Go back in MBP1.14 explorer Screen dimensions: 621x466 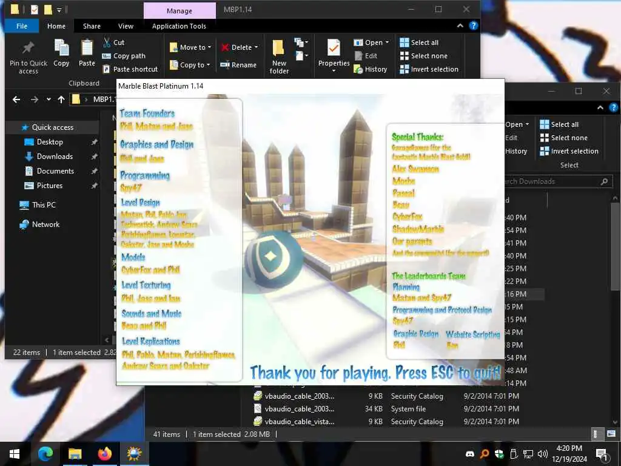tap(16, 100)
